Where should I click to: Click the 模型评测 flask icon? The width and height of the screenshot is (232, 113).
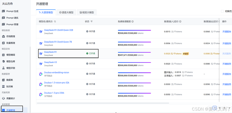pos(3,68)
